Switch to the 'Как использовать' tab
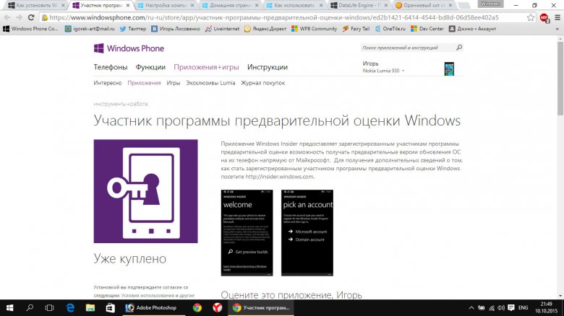Image resolution: width=564 pixels, height=316 pixels. point(294,5)
